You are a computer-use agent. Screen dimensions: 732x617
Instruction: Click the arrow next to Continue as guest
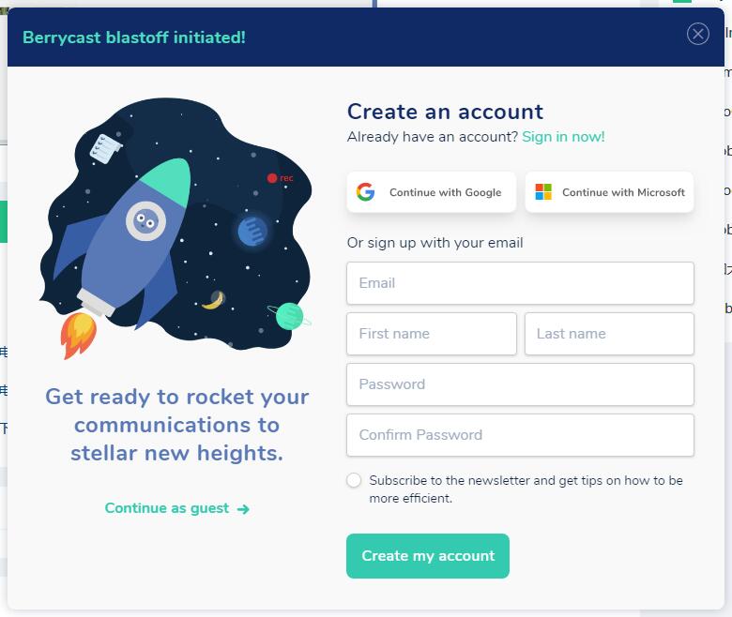(x=243, y=509)
